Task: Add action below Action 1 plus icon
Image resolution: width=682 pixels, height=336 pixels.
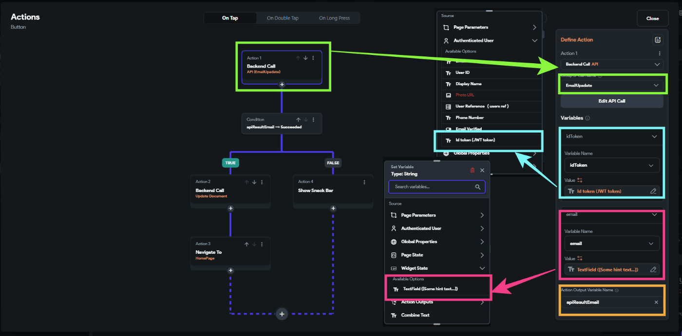Action: (282, 84)
